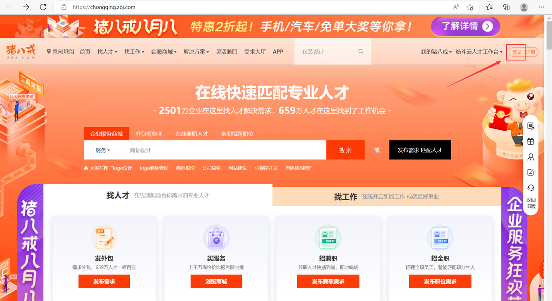Click the gift box icon in sidebar
This screenshot has width=552, height=301.
pos(531,141)
